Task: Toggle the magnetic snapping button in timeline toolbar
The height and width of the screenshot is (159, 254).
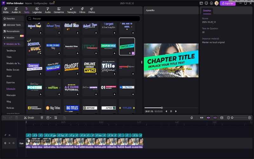Action: pyautogui.click(x=208, y=118)
